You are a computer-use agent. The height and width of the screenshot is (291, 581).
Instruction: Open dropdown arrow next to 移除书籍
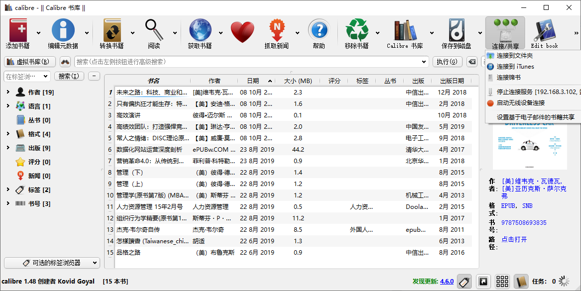tap(377, 33)
